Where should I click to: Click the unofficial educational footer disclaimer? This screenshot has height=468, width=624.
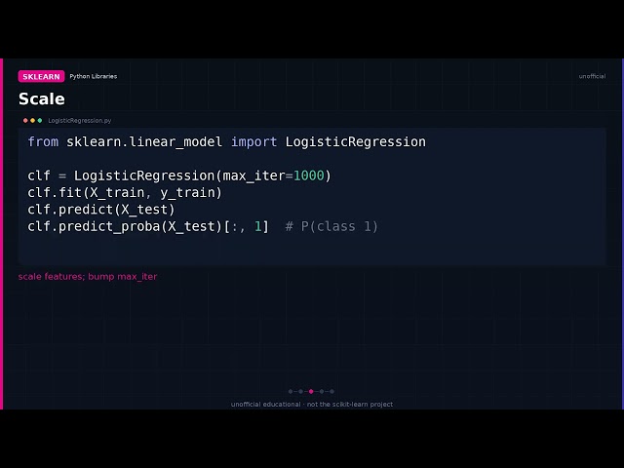(x=312, y=405)
